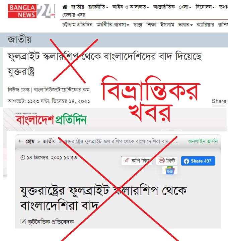Click the Share label at right

coord(219,101)
